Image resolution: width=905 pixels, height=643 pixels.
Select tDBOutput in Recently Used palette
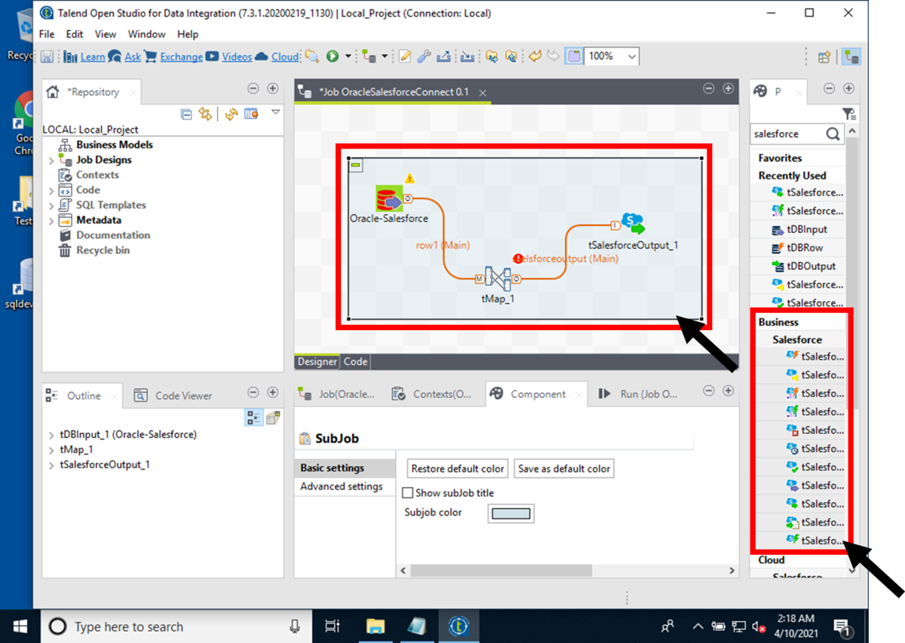point(810,266)
